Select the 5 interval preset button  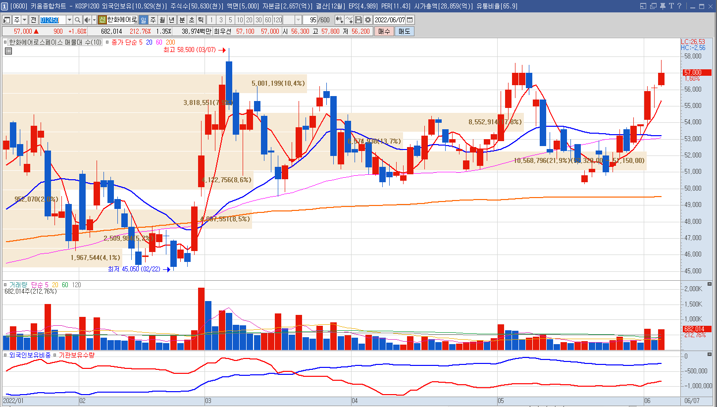click(x=230, y=20)
